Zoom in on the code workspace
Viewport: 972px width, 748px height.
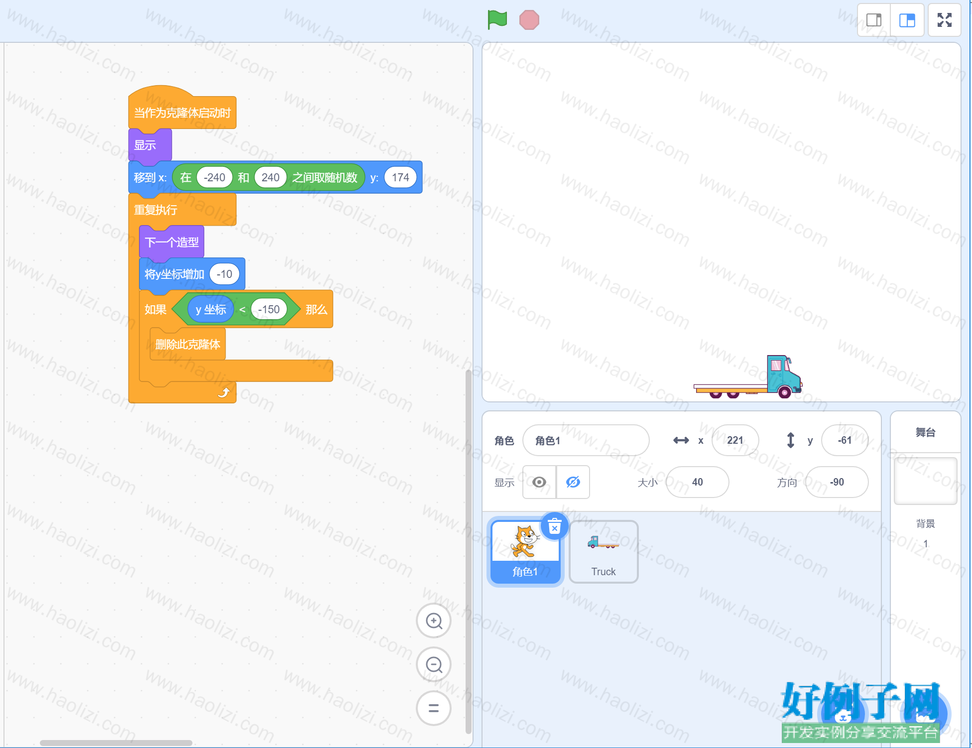point(434,621)
